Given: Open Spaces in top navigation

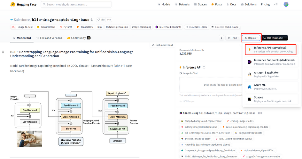Looking at the screenshot, I should point(200,4).
